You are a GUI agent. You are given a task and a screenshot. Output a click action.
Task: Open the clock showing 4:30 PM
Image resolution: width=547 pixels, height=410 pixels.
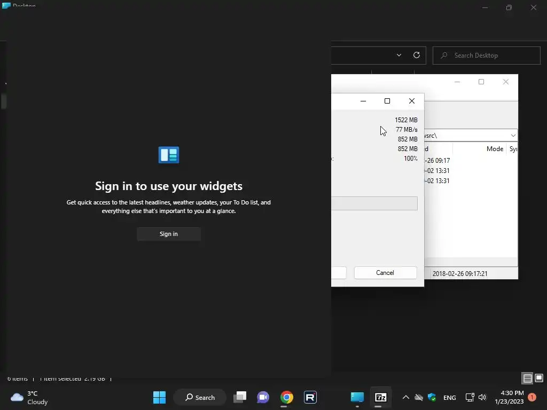(509, 397)
